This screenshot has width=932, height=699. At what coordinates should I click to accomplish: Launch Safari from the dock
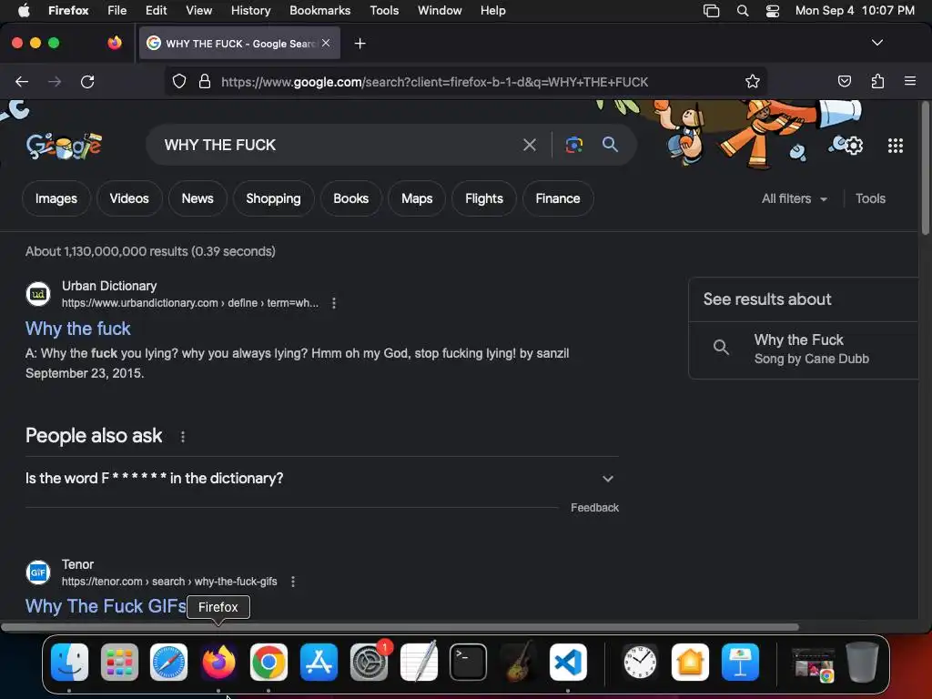click(x=168, y=662)
